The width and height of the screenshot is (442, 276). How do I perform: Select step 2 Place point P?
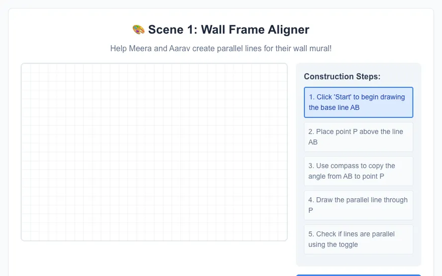click(358, 137)
